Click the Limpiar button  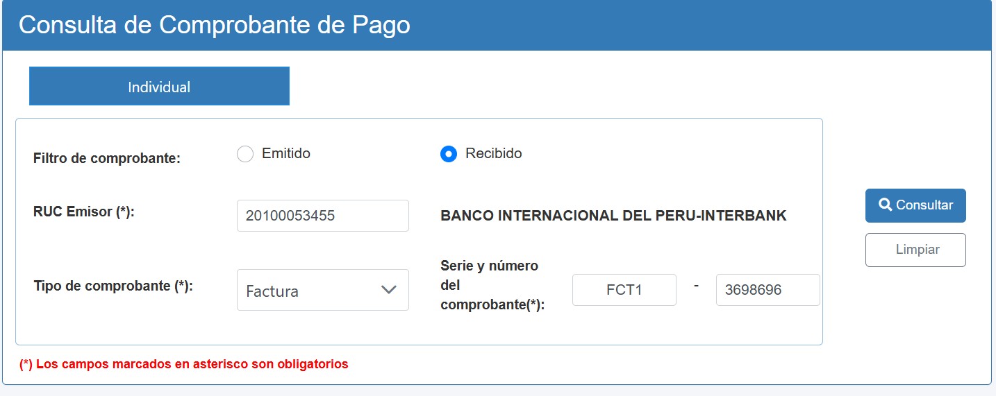pyautogui.click(x=915, y=250)
